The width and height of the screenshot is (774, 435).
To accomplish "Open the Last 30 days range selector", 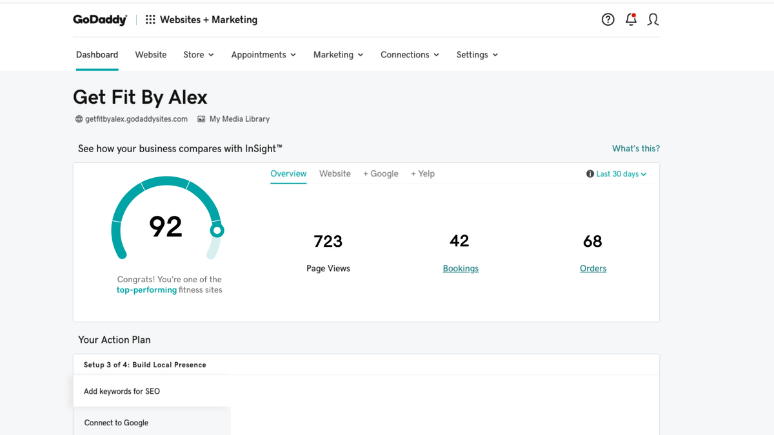I will point(621,174).
